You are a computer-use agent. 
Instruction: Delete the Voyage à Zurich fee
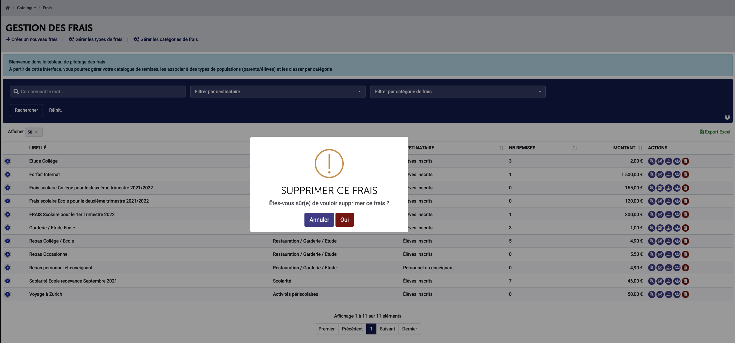tap(685, 294)
